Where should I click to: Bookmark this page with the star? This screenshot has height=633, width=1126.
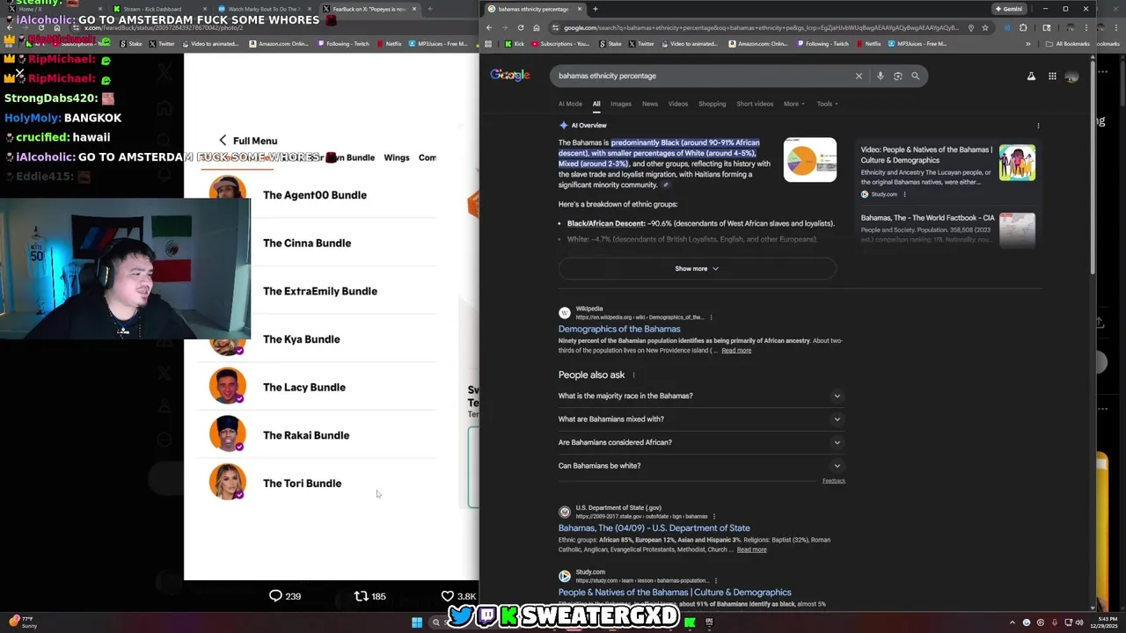tap(984, 27)
